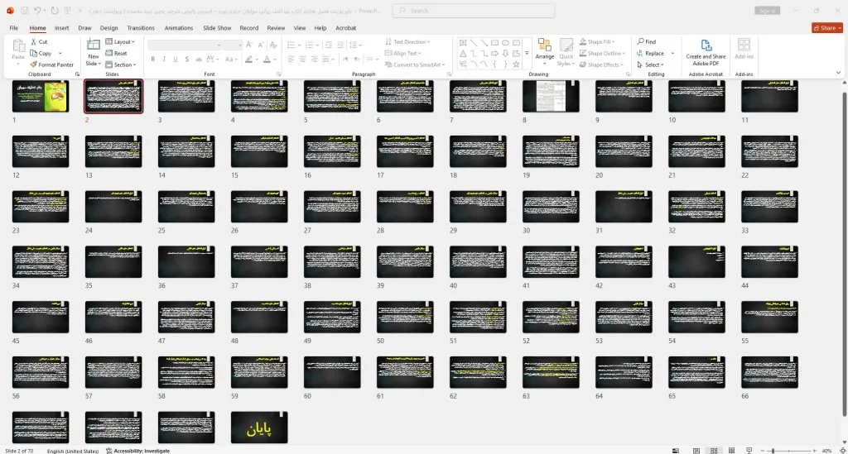Toggle align text left

[291, 59]
